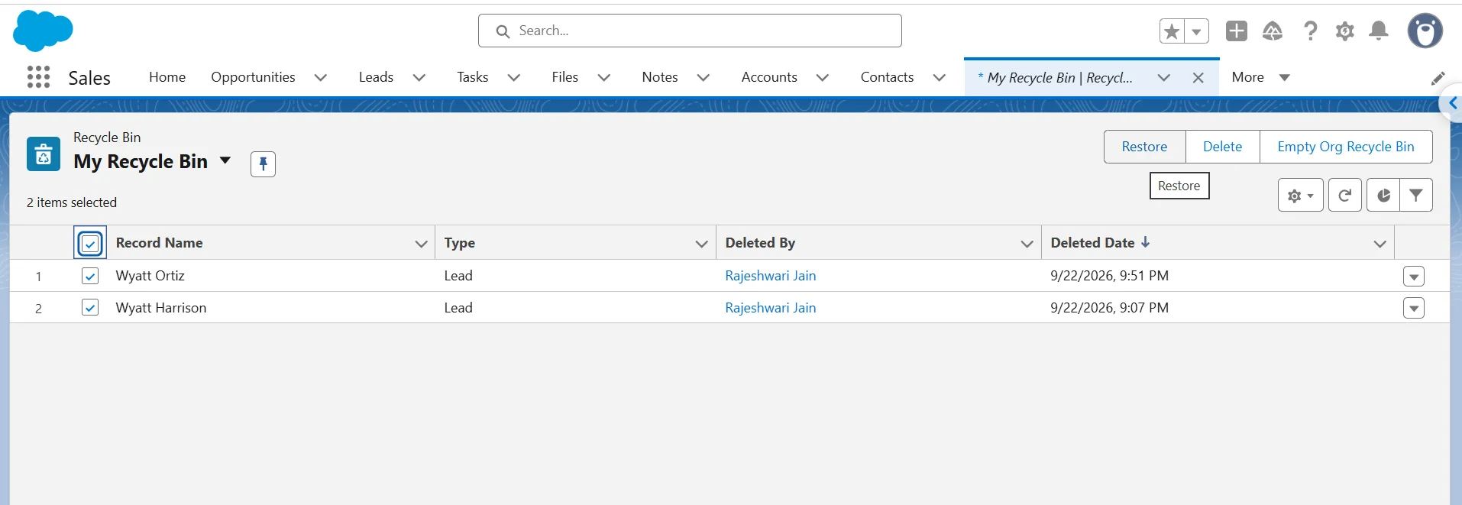The image size is (1462, 505).
Task: Open Type column menu
Action: (x=701, y=244)
